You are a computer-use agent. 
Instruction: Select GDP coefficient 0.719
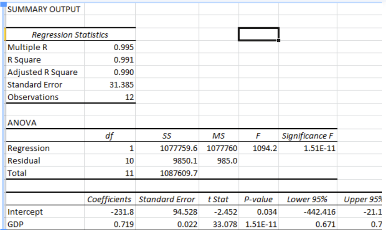tap(110, 224)
